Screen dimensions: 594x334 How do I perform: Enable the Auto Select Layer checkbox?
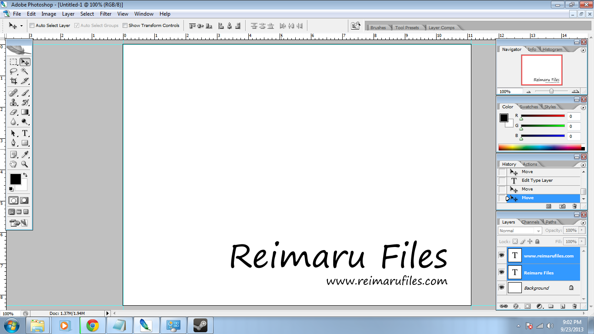(32, 26)
